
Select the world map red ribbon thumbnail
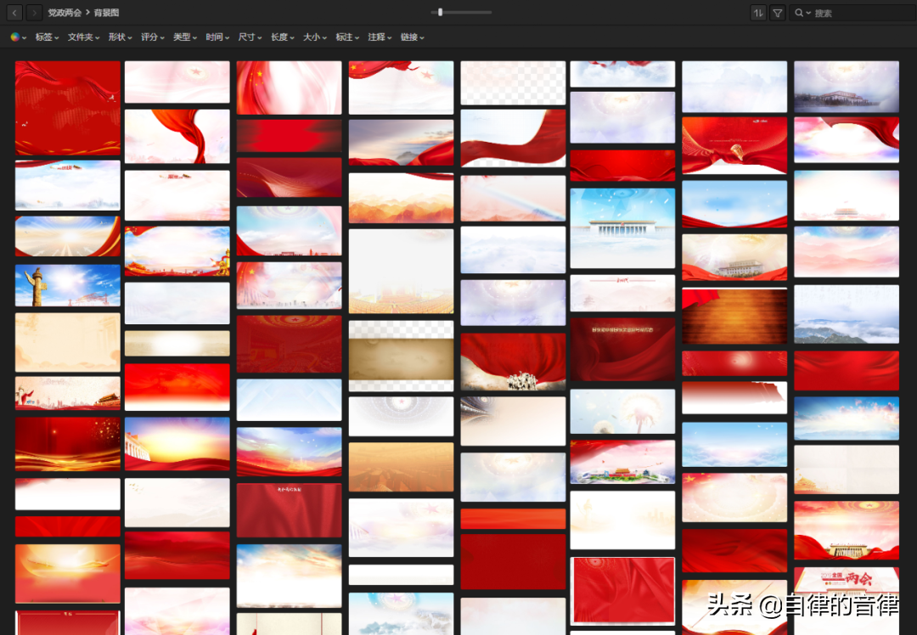[68, 108]
